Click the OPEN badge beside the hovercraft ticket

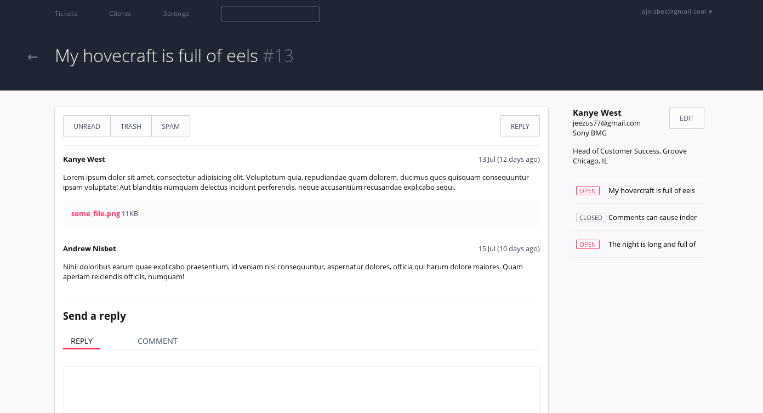(588, 191)
